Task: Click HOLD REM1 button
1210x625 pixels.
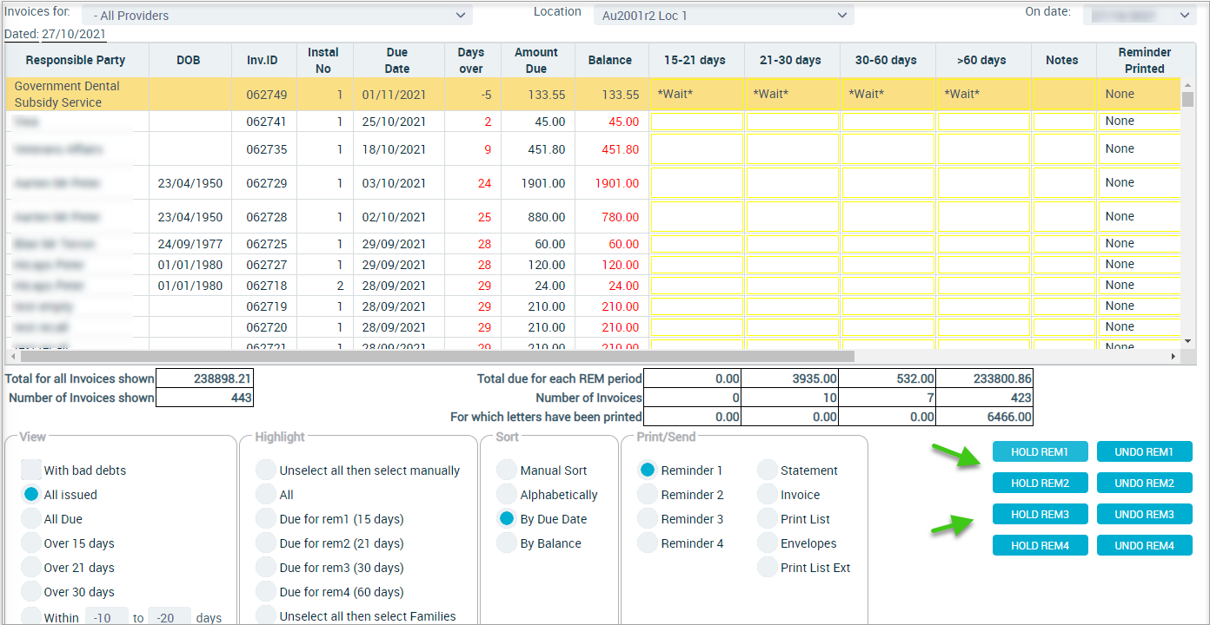Action: (x=1040, y=451)
